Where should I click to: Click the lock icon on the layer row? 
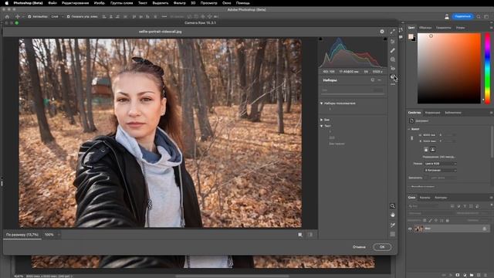[485, 229]
